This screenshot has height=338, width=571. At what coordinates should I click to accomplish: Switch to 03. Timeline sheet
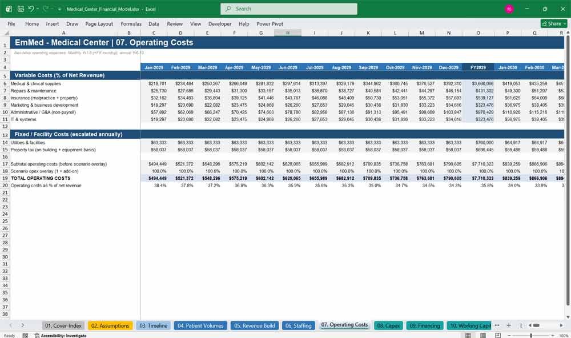click(x=153, y=325)
